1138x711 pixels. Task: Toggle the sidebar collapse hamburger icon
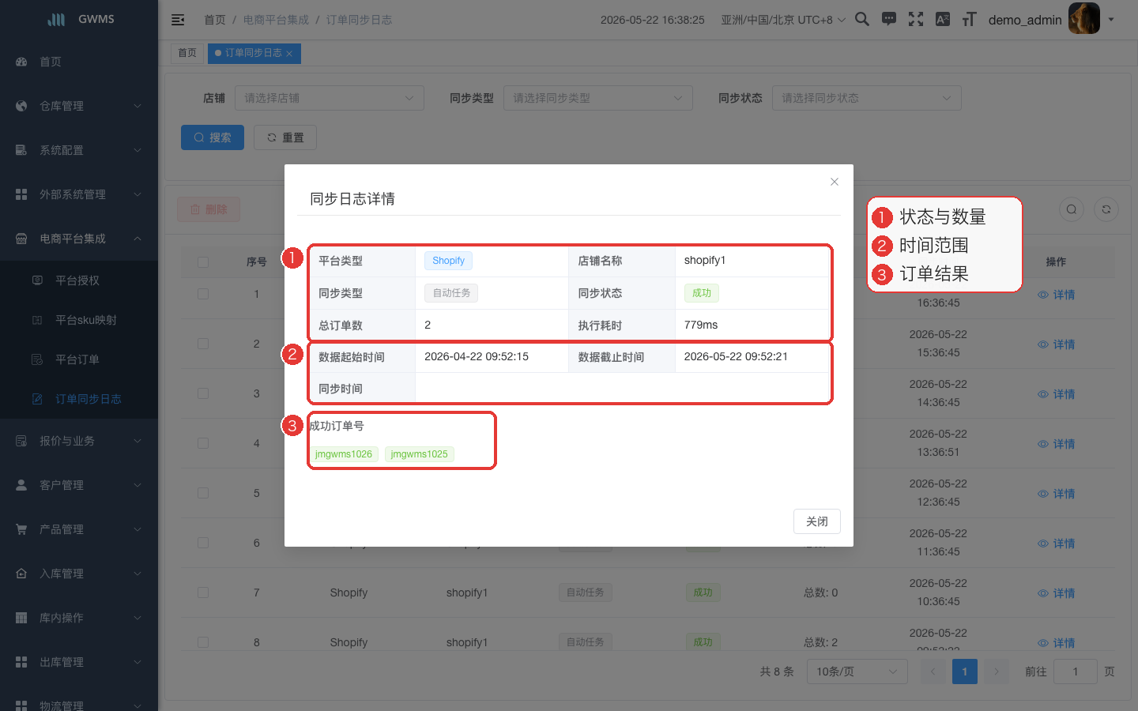click(x=178, y=20)
